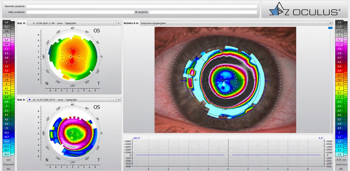Viewport: 350px width, 171px height.
Task: Click the Nazwisko pacjenta input field
Action: coord(141,6)
